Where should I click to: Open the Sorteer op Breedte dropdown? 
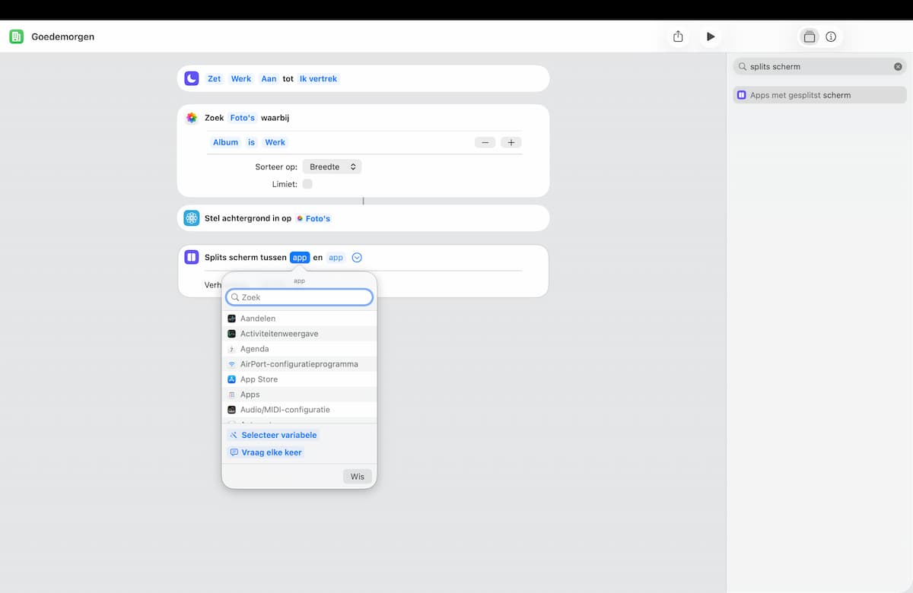332,166
